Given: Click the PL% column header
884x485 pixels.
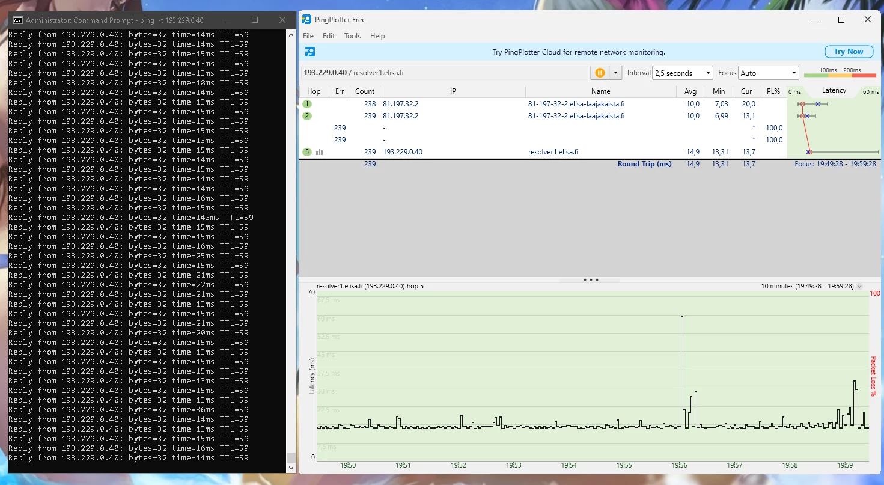Looking at the screenshot, I should tap(773, 91).
